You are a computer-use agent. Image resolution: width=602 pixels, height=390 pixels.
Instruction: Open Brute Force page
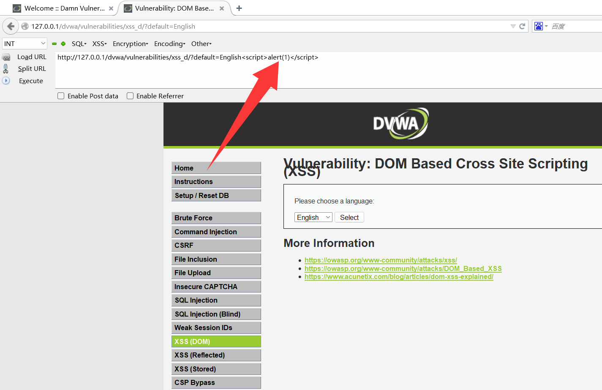(x=216, y=218)
